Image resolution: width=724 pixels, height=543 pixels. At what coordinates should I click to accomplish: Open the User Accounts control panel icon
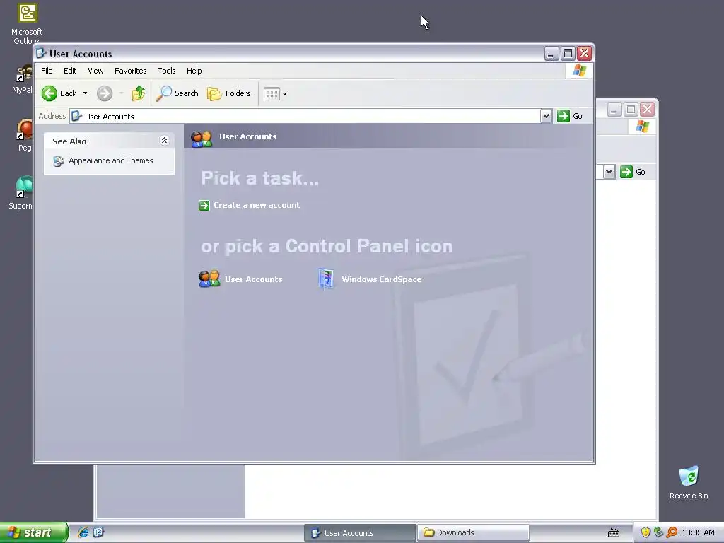coord(209,279)
